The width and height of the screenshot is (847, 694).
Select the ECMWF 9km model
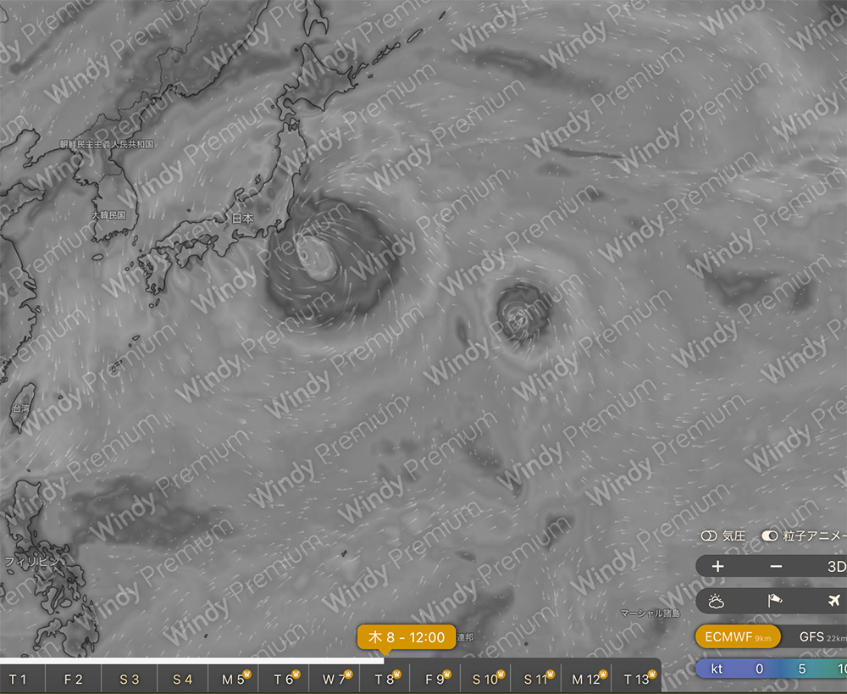click(x=738, y=636)
